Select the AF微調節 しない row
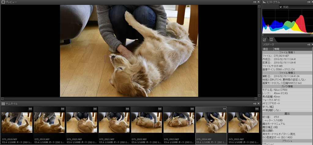 click(x=287, y=110)
